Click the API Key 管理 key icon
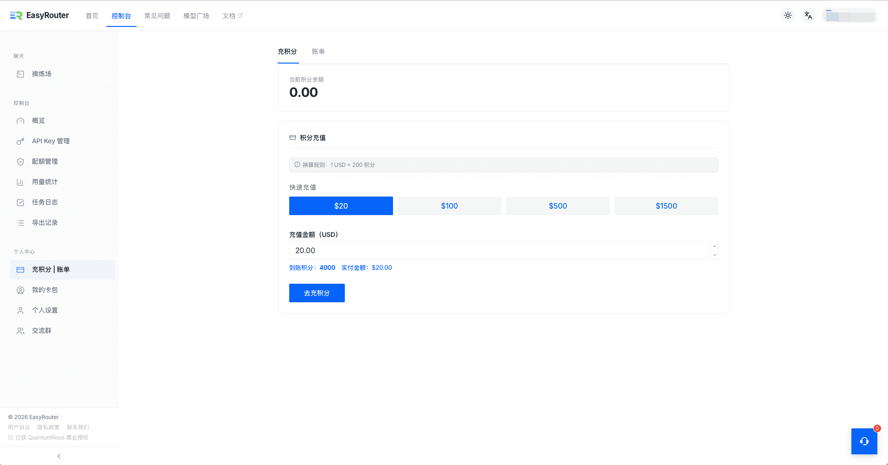 (x=20, y=141)
